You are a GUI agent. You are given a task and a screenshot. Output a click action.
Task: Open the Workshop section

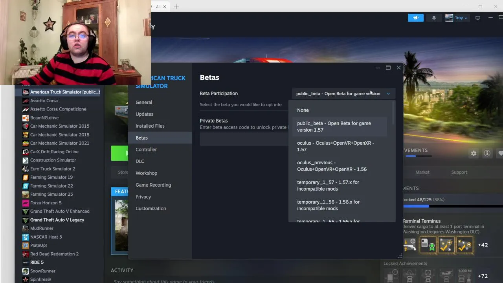(x=160, y=173)
